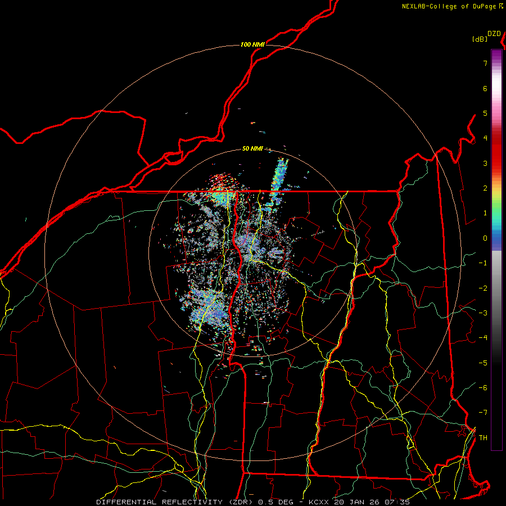Viewport: 506px width, 506px height.
Task: Click the ZDR color scale bar
Action: [496, 250]
